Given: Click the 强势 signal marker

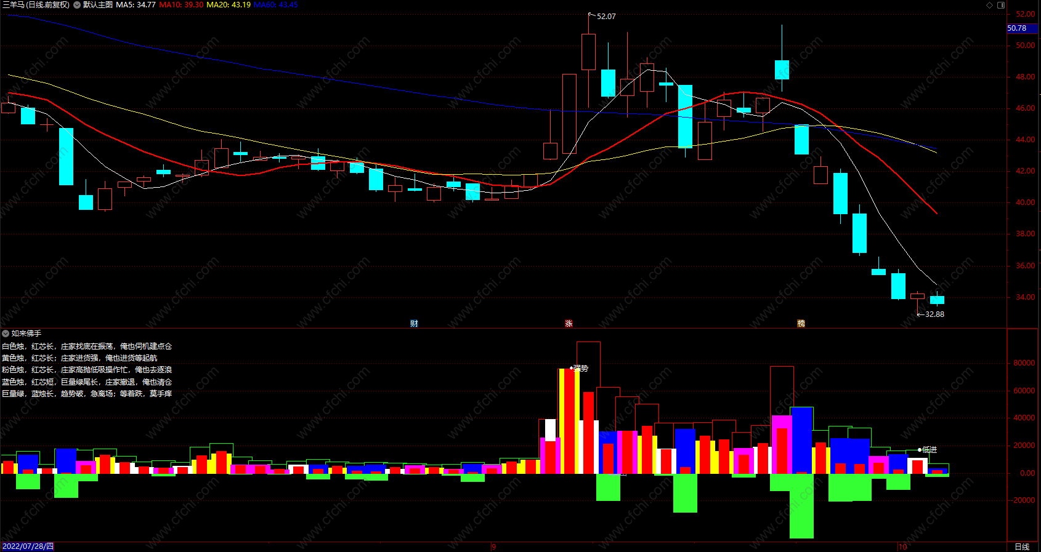Looking at the screenshot, I should (580, 369).
